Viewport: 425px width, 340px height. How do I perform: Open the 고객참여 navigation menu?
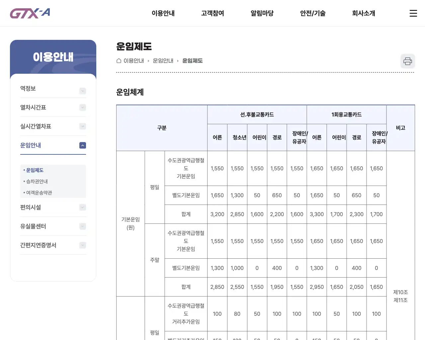(x=212, y=13)
